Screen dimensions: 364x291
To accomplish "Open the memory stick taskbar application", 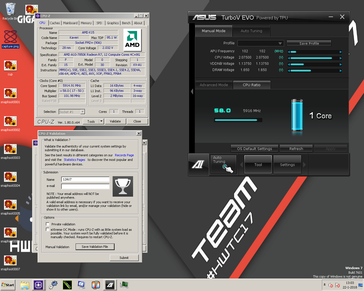I will tap(67, 285).
